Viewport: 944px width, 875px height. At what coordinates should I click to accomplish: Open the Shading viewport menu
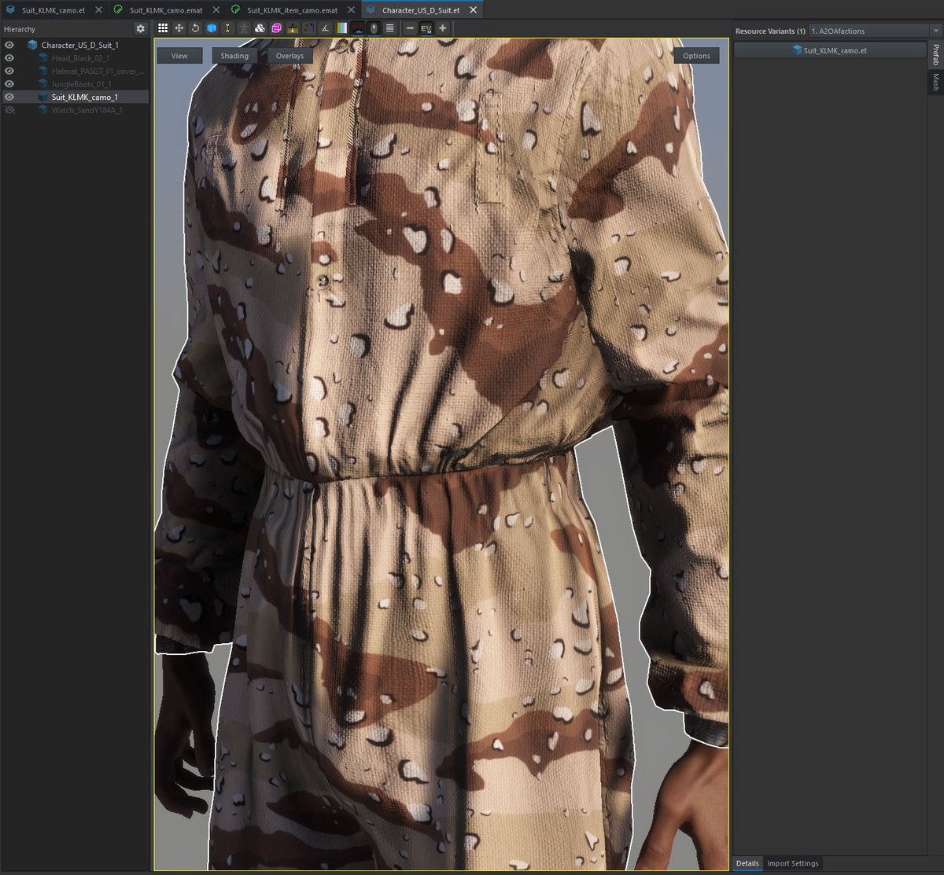coord(234,56)
